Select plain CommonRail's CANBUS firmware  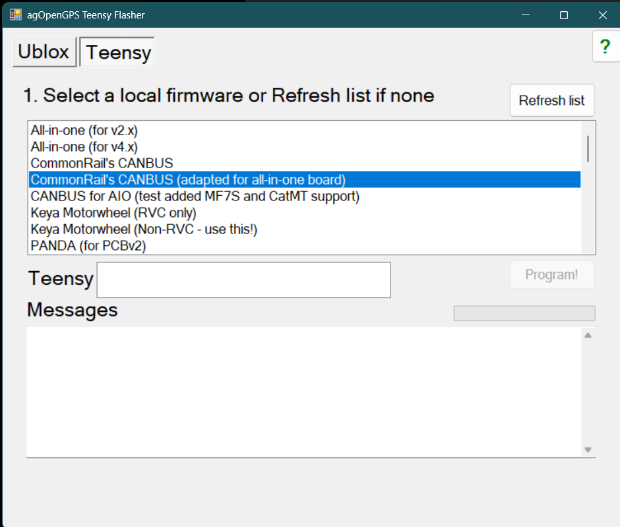[x=305, y=164]
